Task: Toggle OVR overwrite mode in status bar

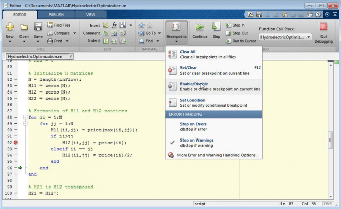Action: pos(328,204)
